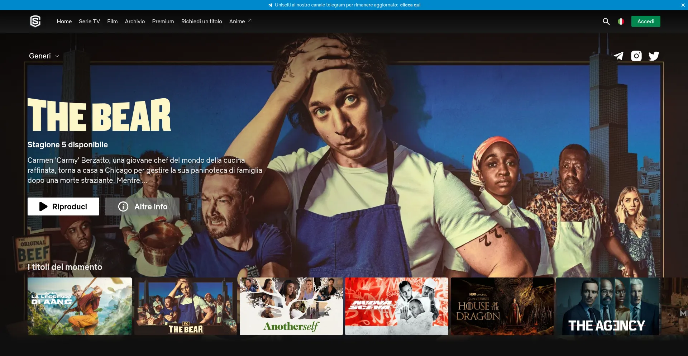
Task: Open the House of the Dragon thumbnail
Action: coord(502,307)
